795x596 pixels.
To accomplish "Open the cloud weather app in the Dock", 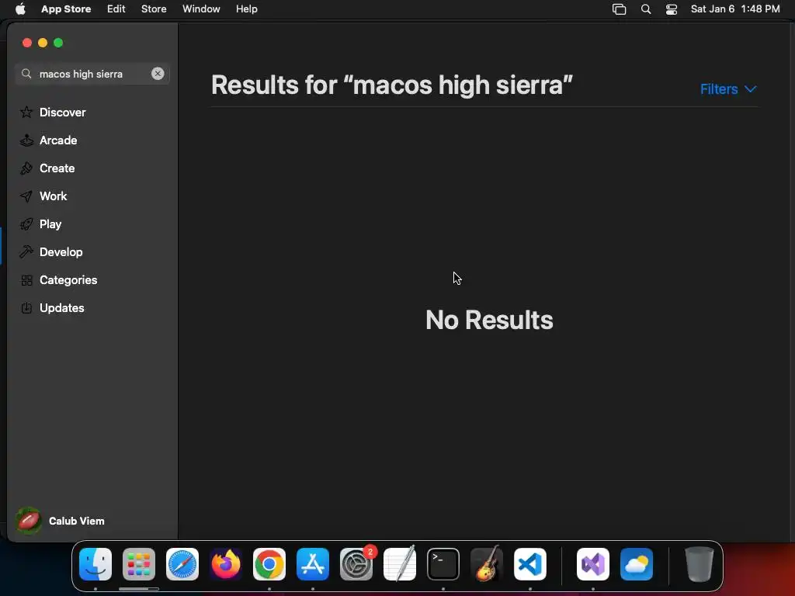I will (637, 564).
